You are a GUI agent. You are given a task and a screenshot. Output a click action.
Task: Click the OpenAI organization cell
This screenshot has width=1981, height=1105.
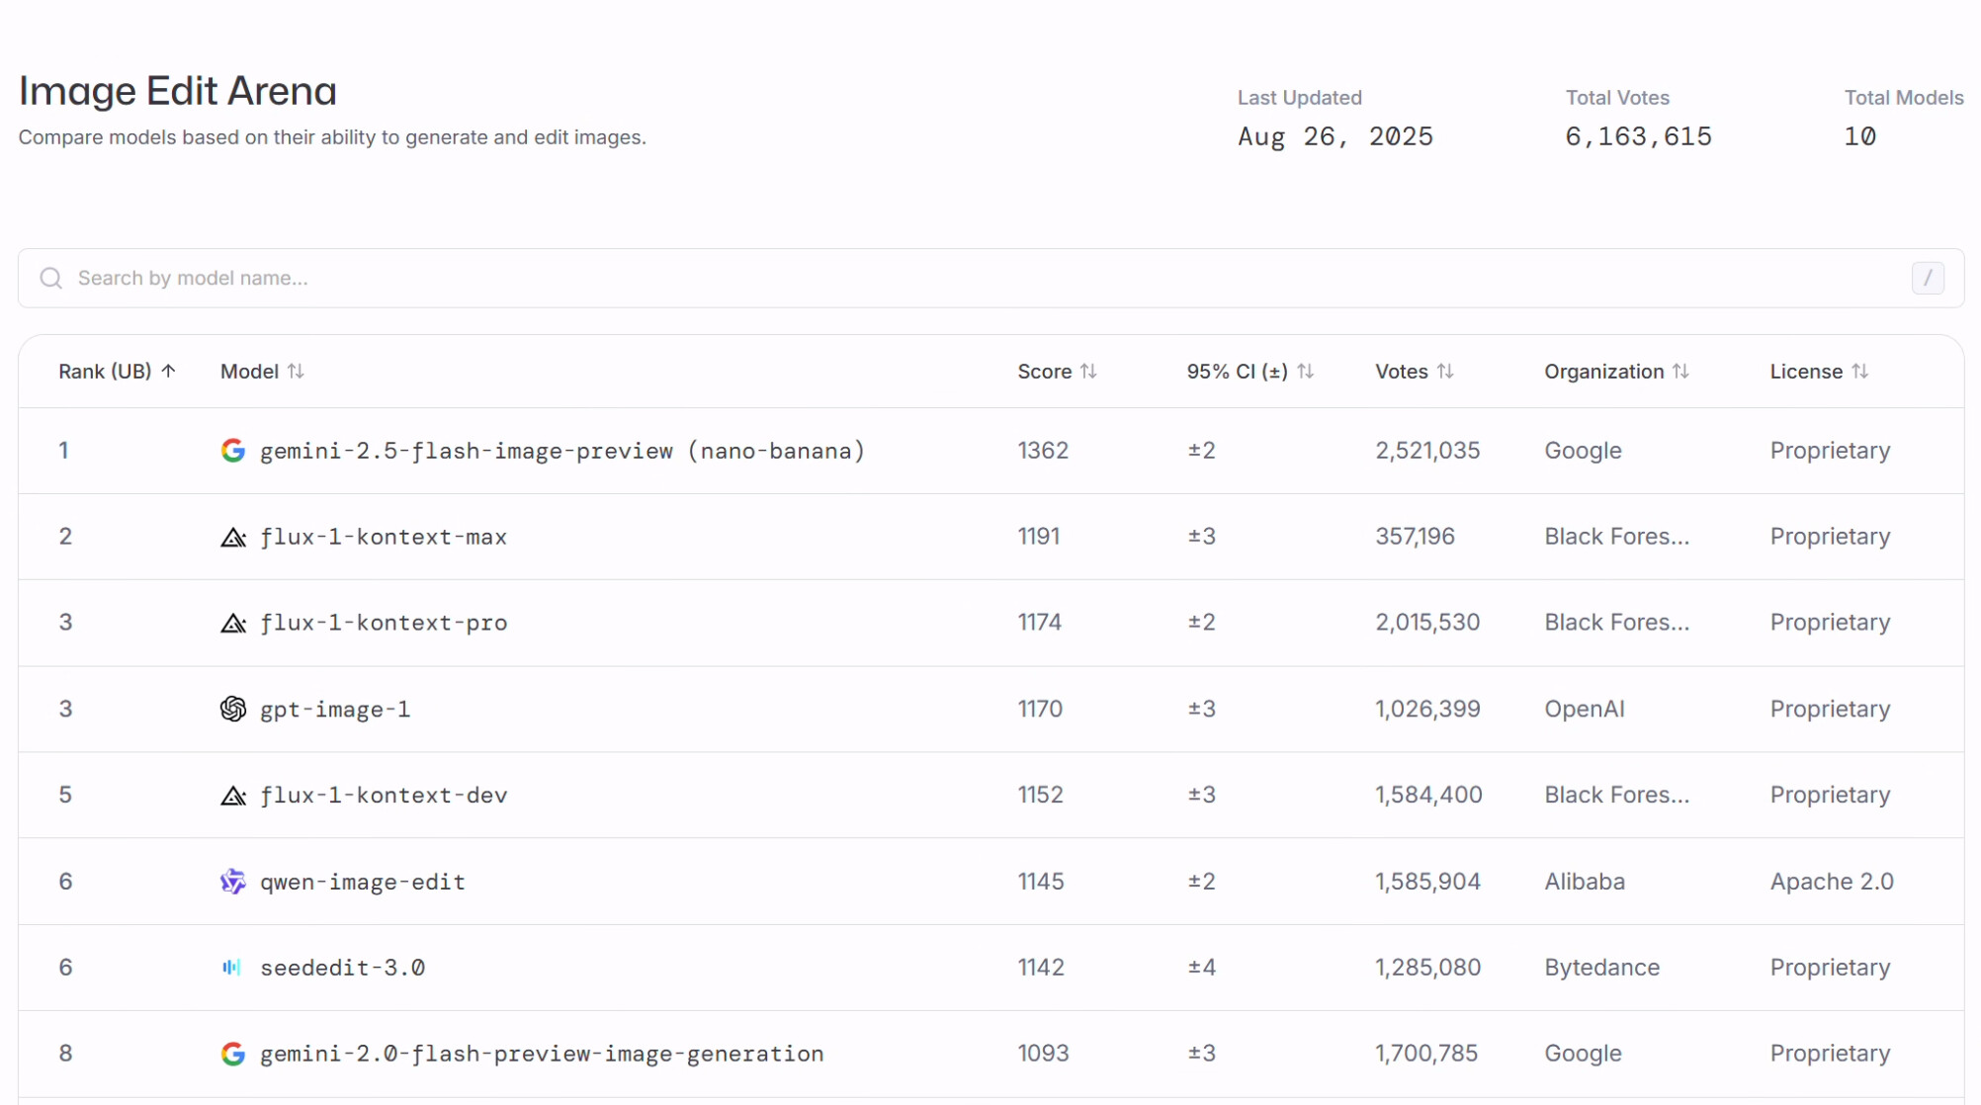[1585, 709]
